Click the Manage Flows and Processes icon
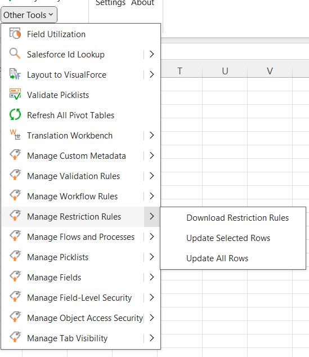This screenshot has height=357, width=309. (15, 236)
